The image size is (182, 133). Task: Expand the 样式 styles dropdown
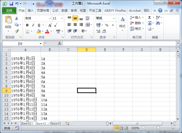[x=123, y=30]
